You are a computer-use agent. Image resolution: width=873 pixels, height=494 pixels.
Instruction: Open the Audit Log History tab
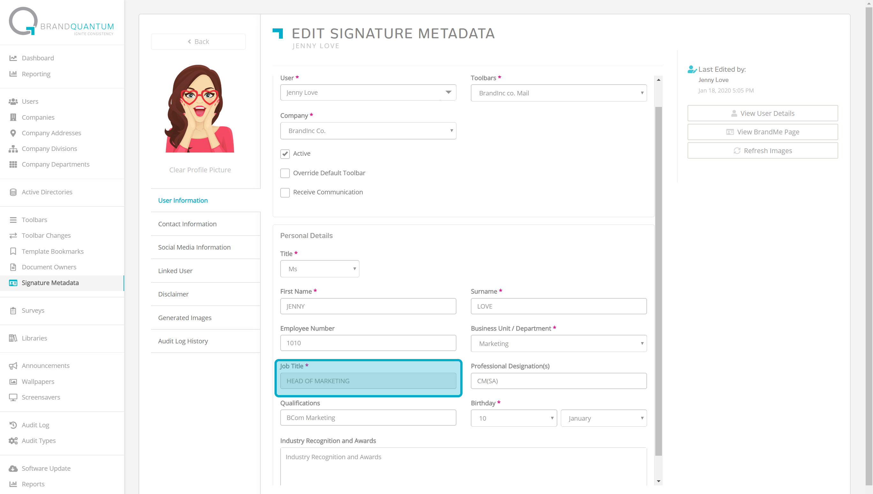pyautogui.click(x=183, y=341)
